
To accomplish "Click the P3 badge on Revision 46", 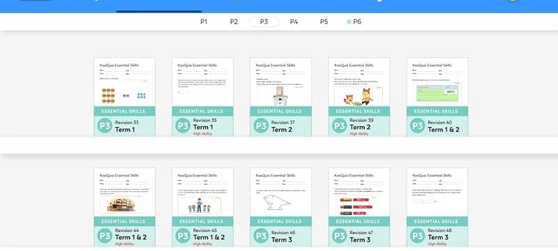I will point(261,236).
